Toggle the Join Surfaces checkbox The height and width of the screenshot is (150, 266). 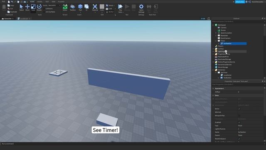pyautogui.click(x=49, y=12)
